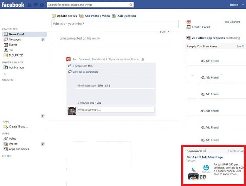Click the birthday gift icon

[x=188, y=22]
